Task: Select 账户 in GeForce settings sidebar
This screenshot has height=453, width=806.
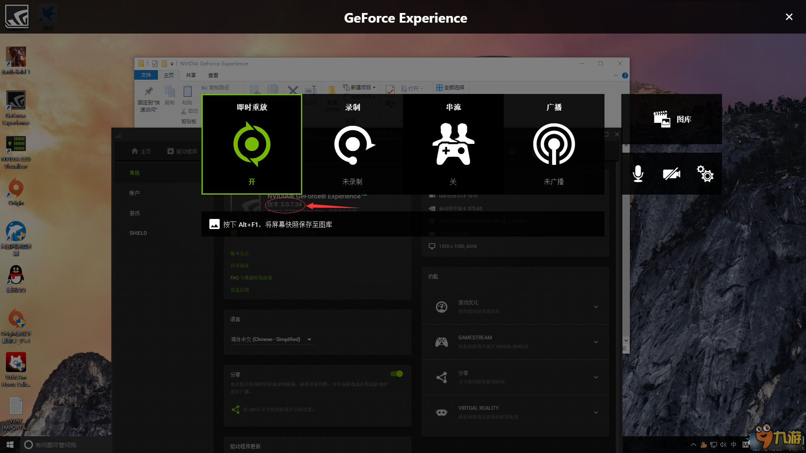Action: (x=134, y=193)
